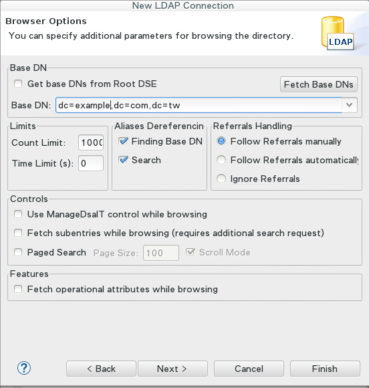
Task: Open the Base DN dropdown arrow
Action: (349, 105)
